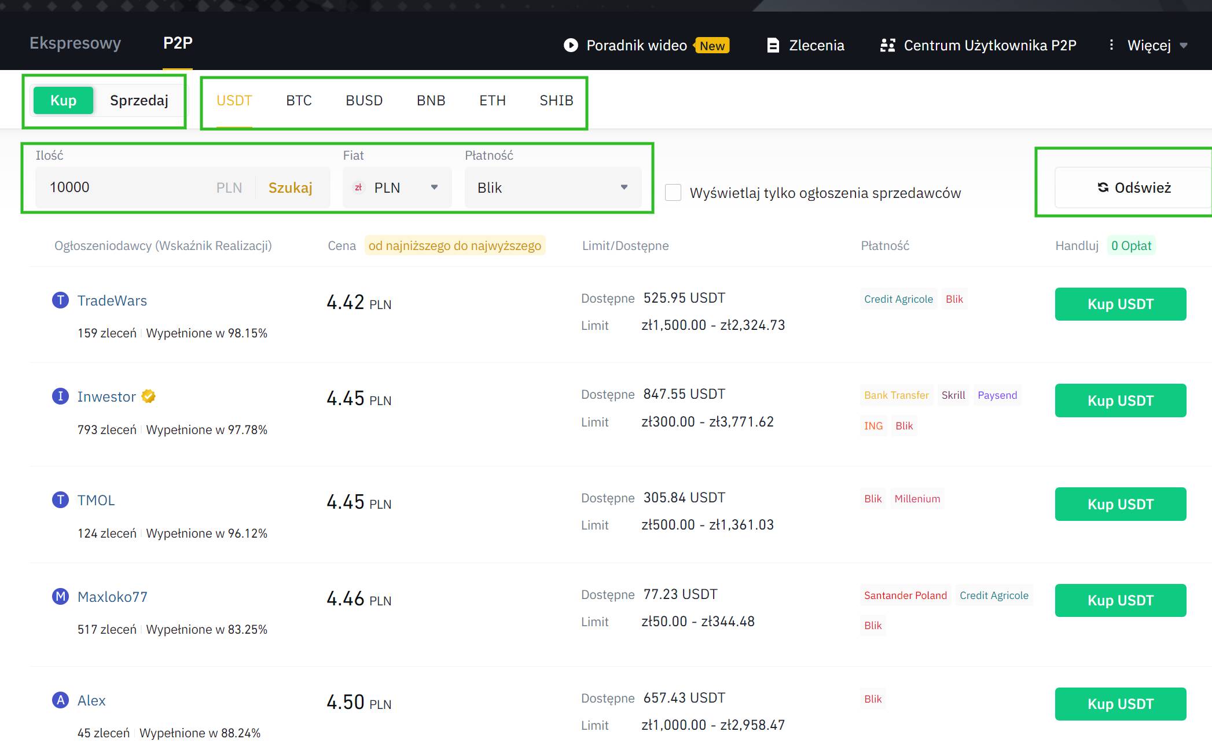Image resolution: width=1212 pixels, height=746 pixels.
Task: Open TMOL advertiser profile
Action: (x=96, y=500)
